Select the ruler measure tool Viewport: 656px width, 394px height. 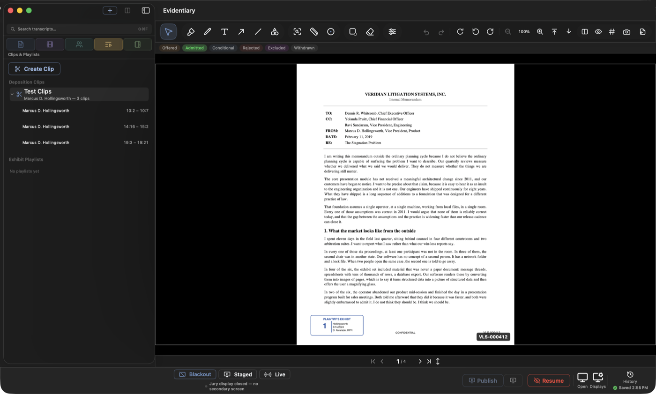tap(314, 31)
